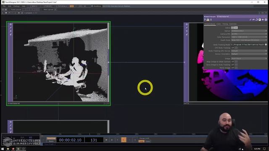Toggle bypass flag on math1 node

click(x=187, y=31)
